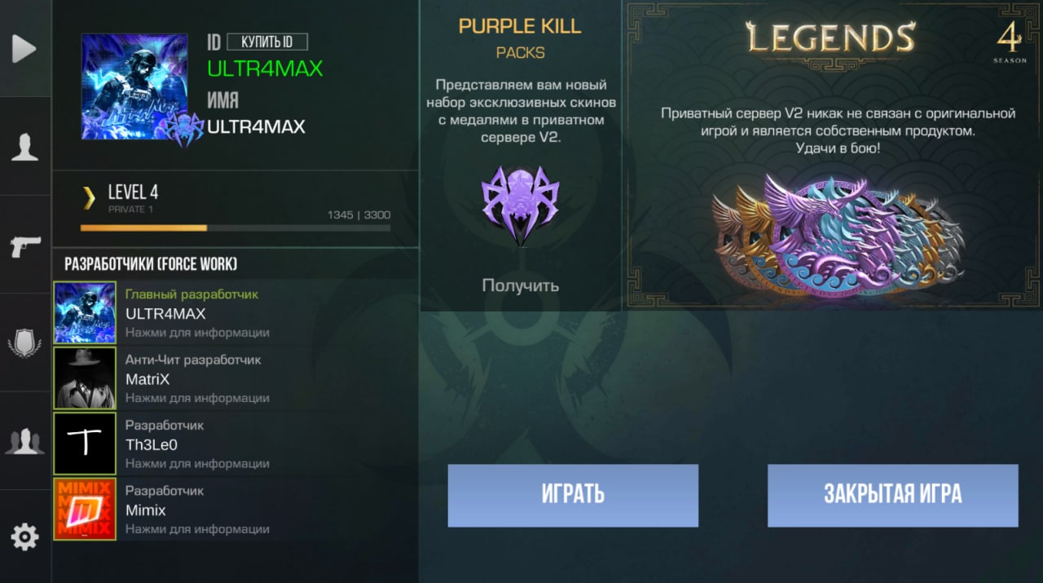This screenshot has height=583, width=1043.
Task: Click the level experience progress bar
Action: (235, 228)
